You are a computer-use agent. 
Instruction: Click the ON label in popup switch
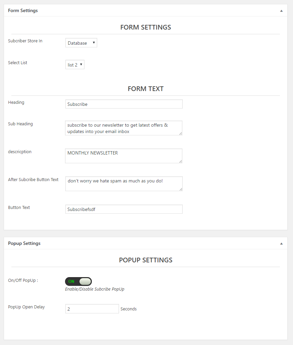[71, 282]
